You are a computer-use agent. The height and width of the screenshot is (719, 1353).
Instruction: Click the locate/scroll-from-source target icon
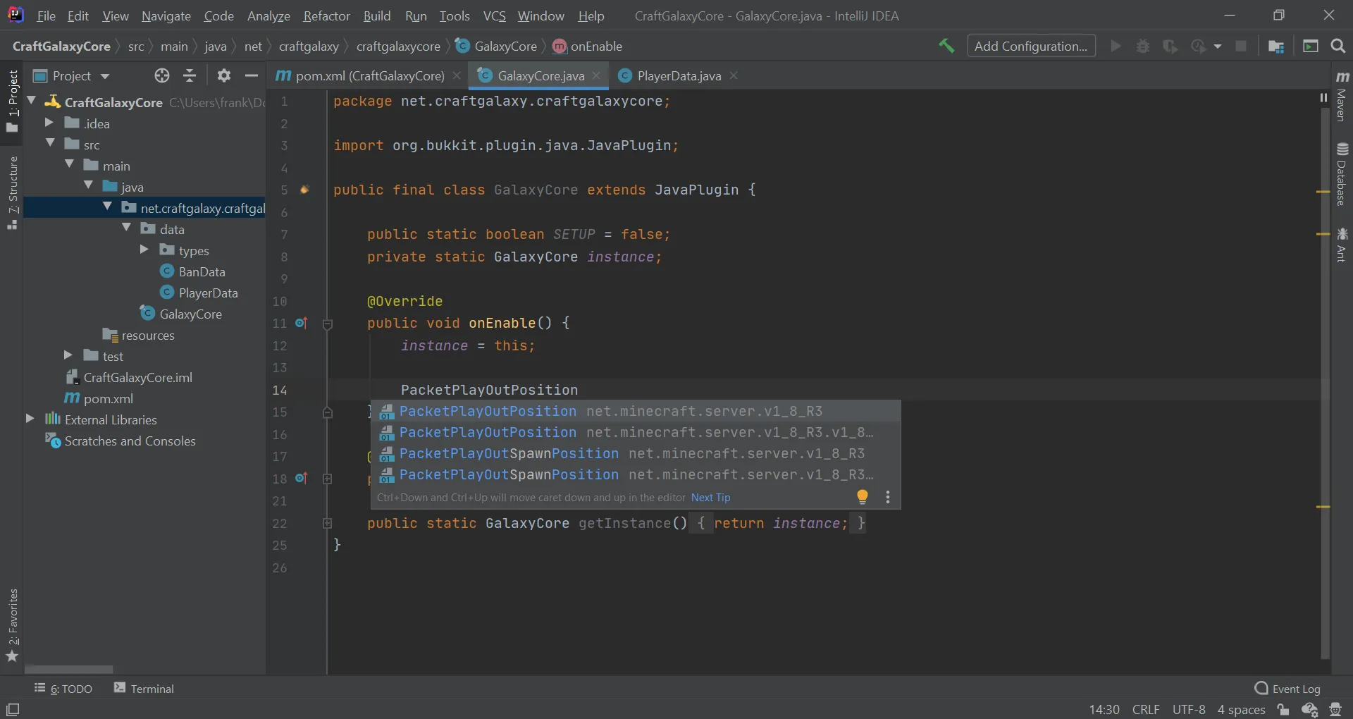(x=162, y=76)
